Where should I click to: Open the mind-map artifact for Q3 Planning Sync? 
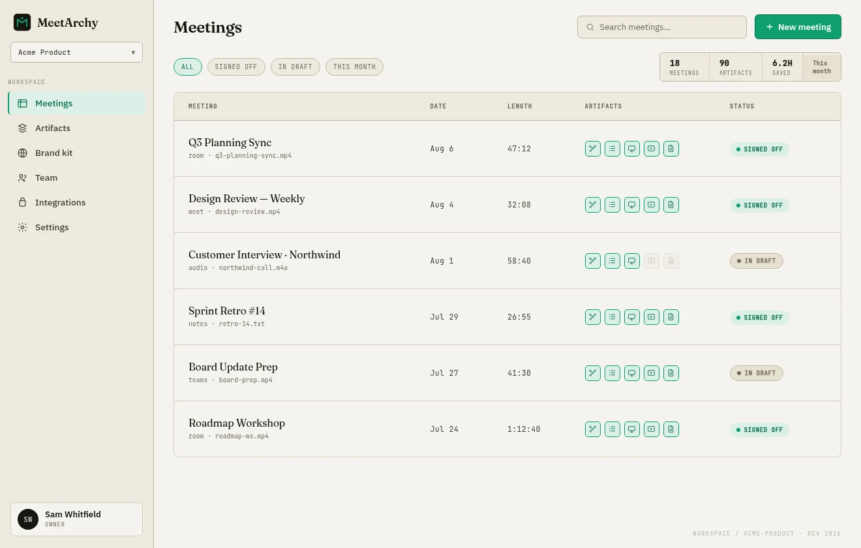click(x=593, y=149)
